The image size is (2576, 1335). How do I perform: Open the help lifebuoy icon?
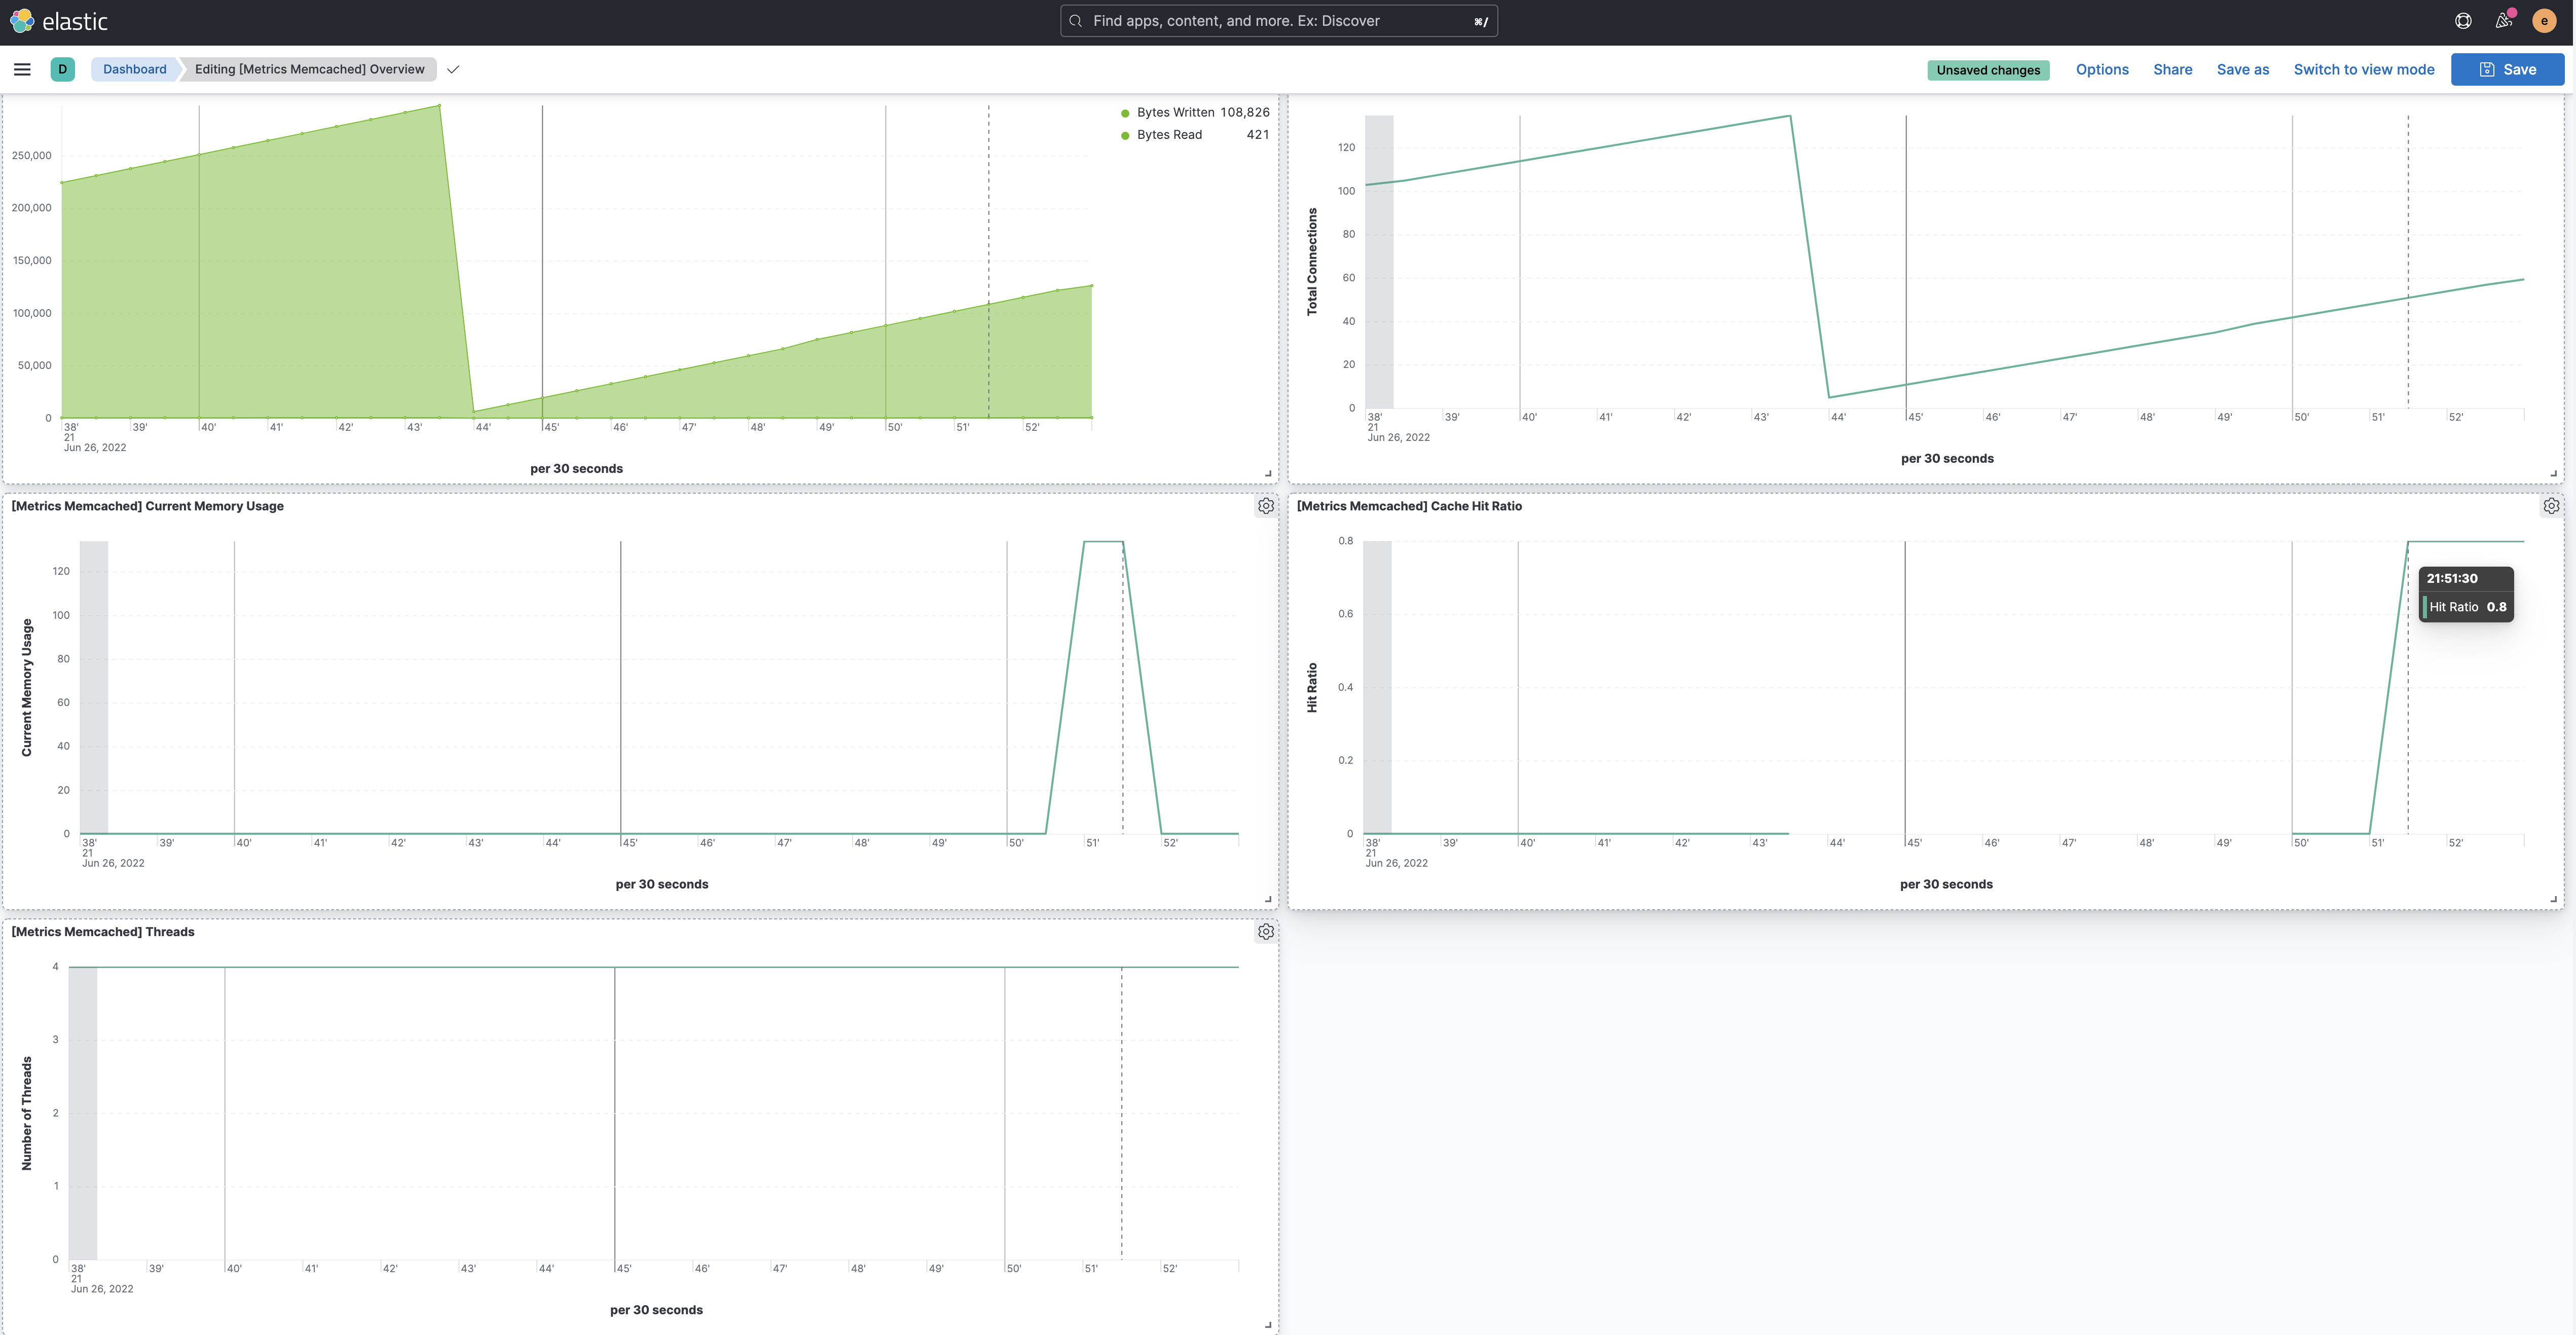point(2462,20)
